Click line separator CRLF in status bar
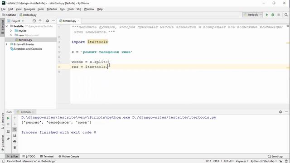The width and height of the screenshot is (290, 163). coord(217,161)
